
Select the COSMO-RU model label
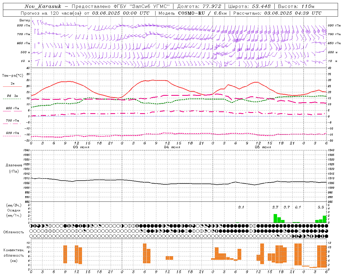coord(191,13)
